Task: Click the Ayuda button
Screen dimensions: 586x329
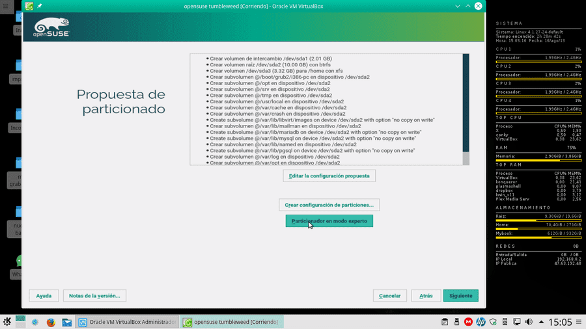Action: 44,295
